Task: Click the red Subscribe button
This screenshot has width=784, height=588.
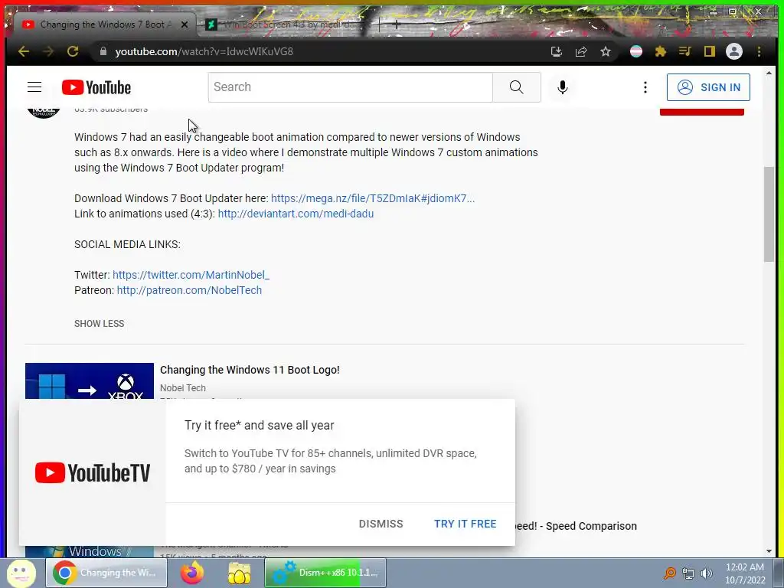Action: tap(701, 111)
